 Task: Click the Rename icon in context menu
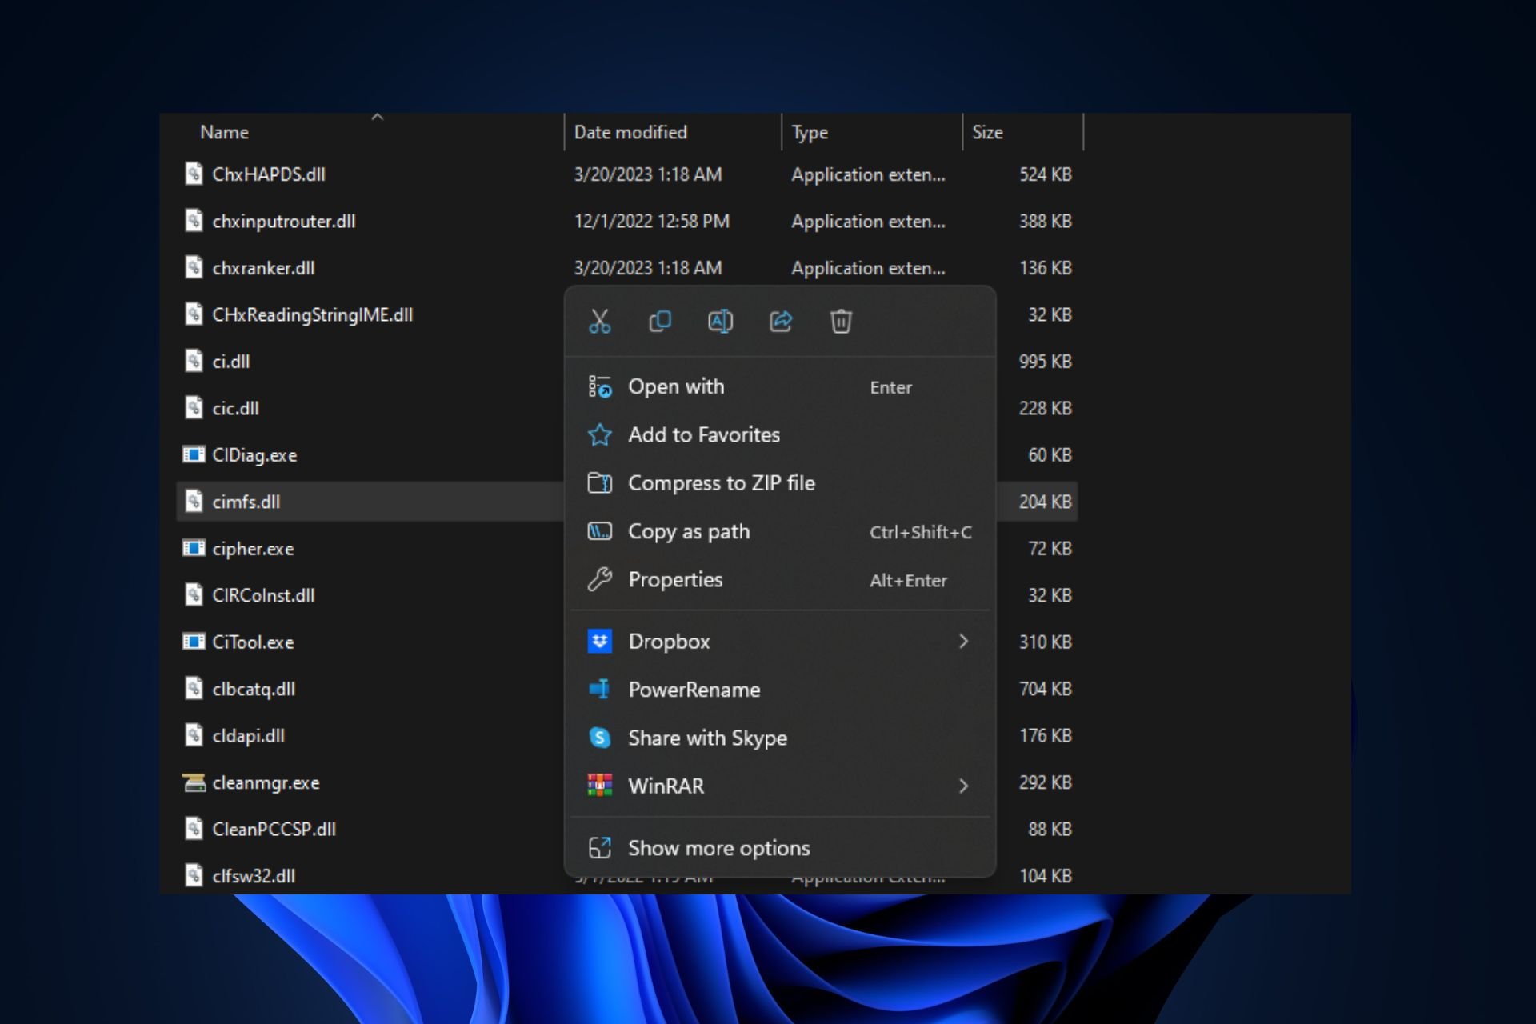tap(720, 322)
